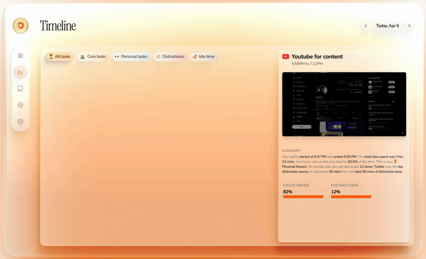This screenshot has height=259, width=426.
Task: Open settings via the gear icon
Action: click(x=20, y=105)
